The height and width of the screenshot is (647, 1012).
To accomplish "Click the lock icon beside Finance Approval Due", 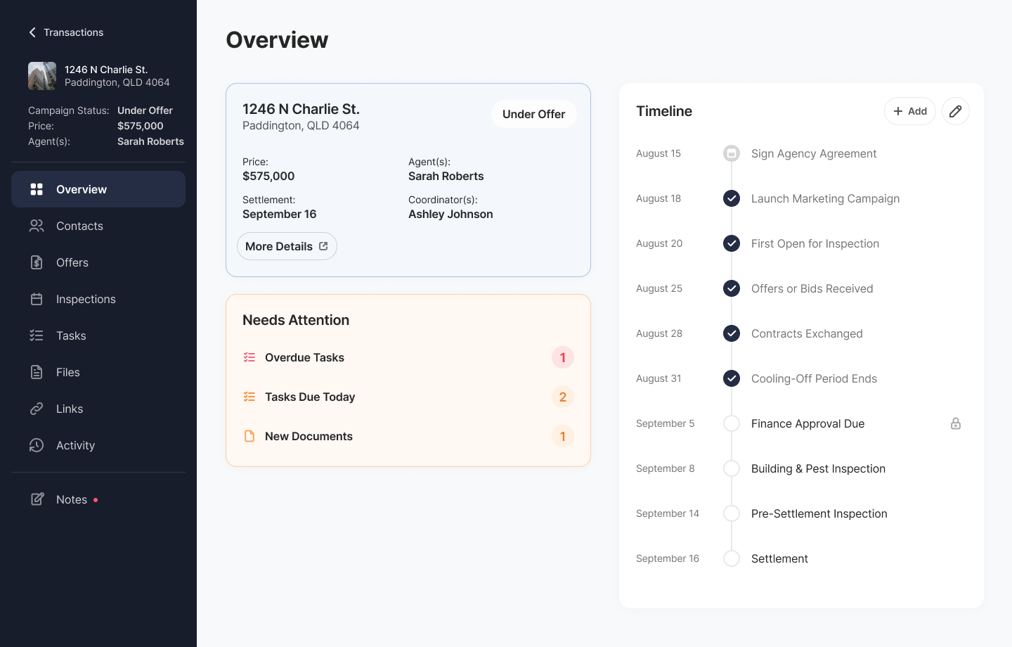I will pos(955,423).
